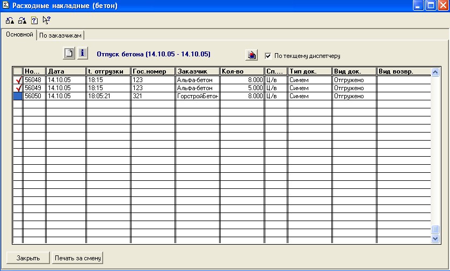
Task: Click the 'Гос.номер' column header
Action: (153, 71)
